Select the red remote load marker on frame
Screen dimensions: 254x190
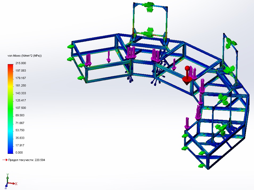point(187,76)
